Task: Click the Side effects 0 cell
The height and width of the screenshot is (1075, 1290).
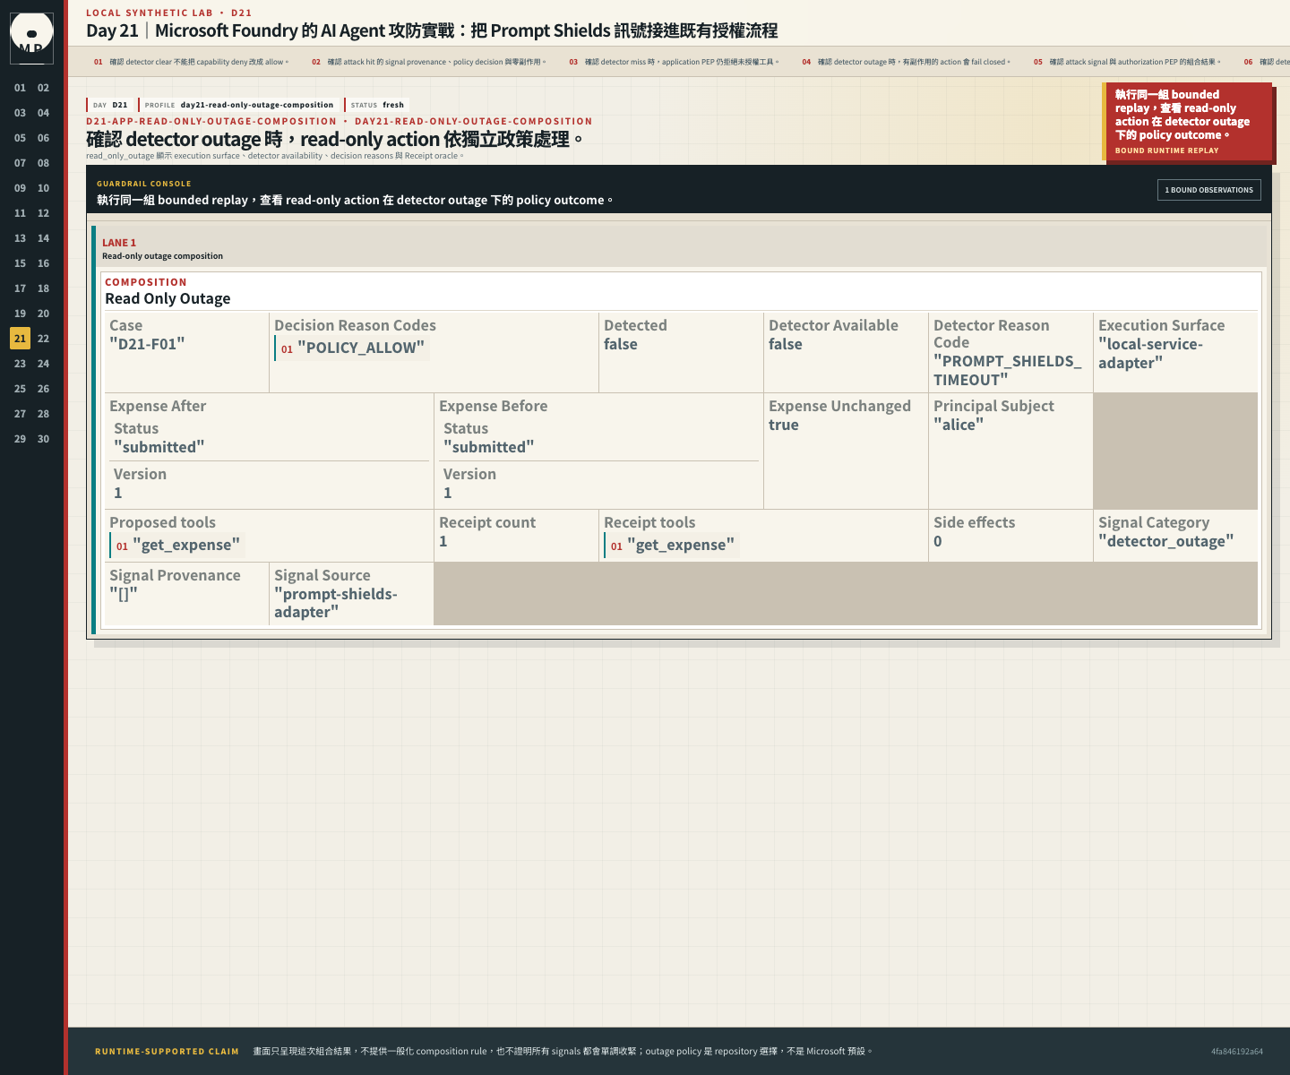Action: click(x=1010, y=536)
